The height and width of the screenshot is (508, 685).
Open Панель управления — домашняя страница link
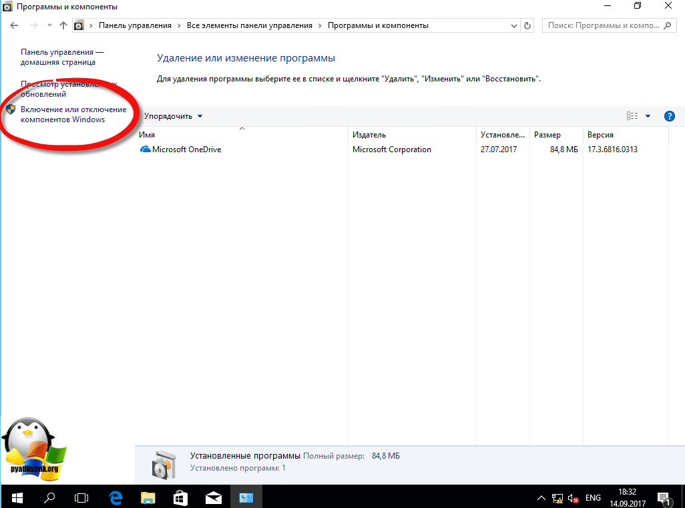[x=62, y=57]
